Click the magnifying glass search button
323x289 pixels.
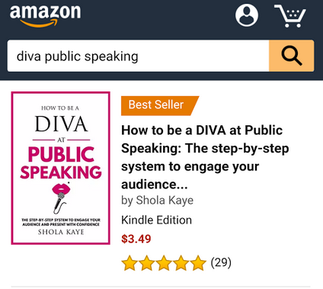(292, 56)
